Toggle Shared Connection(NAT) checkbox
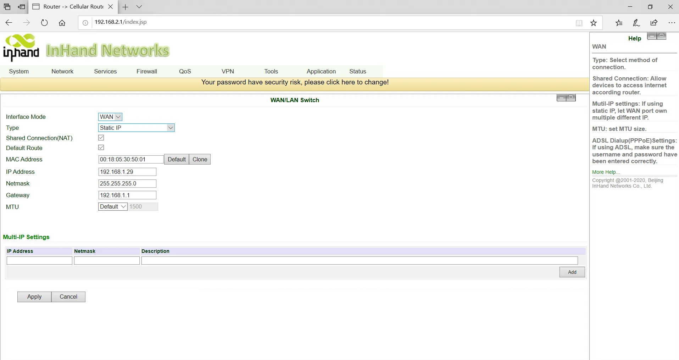The image size is (679, 360). pos(101,138)
